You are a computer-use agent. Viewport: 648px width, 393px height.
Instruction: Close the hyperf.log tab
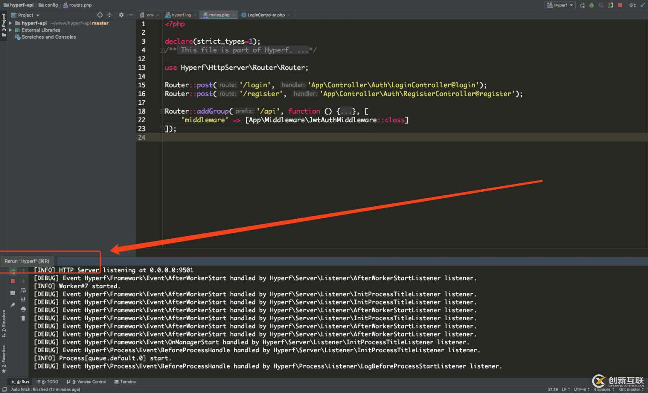(195, 15)
